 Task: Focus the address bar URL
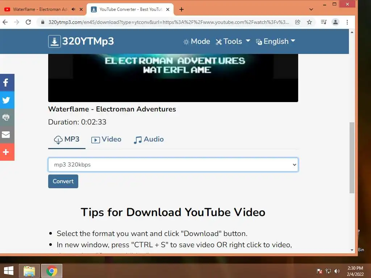coord(169,22)
